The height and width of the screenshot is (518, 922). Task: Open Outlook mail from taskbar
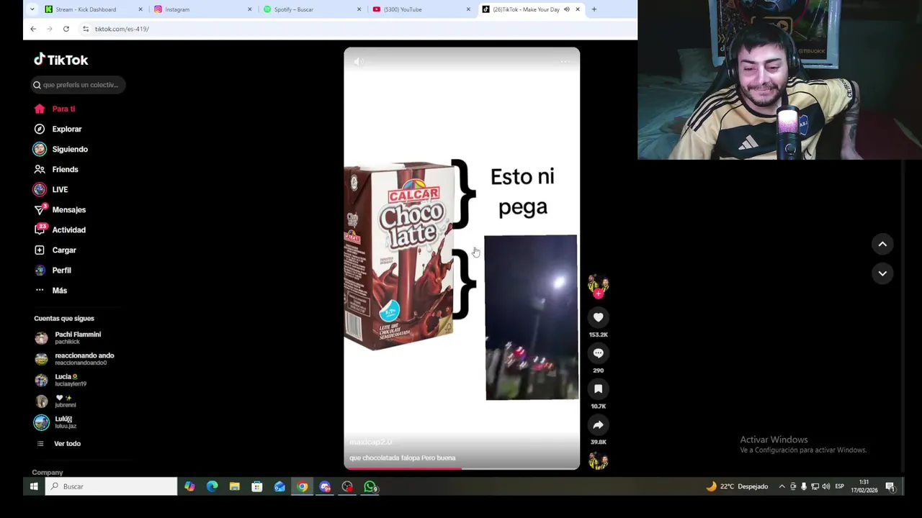click(279, 486)
